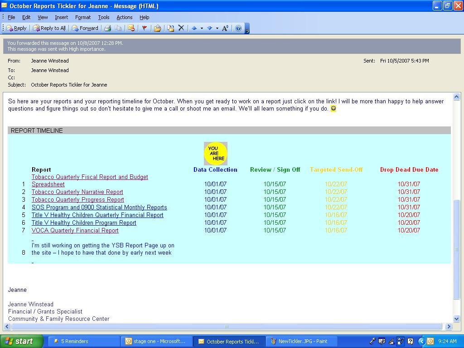464x348 pixels.
Task: Click the Move to Folder icon
Action: pyautogui.click(x=157, y=28)
